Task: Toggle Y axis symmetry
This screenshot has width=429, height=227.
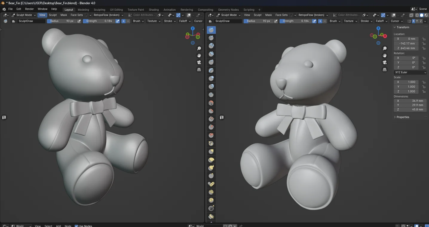Action: [417, 21]
